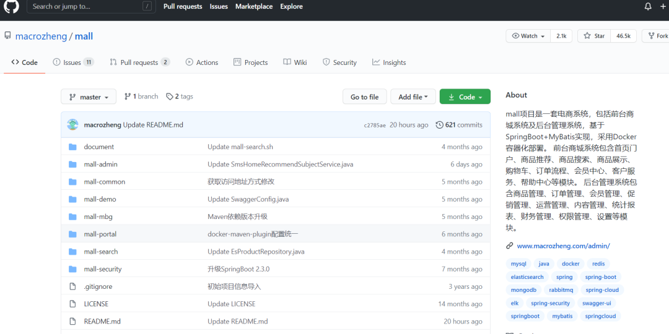This screenshot has height=334, width=669.
Task: Click the mall-demo folder icon
Action: (x=72, y=199)
